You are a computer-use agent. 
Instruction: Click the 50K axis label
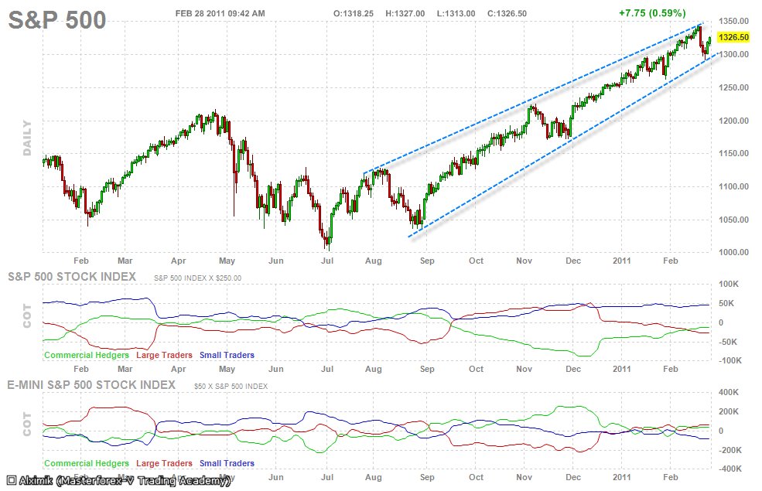click(728, 304)
